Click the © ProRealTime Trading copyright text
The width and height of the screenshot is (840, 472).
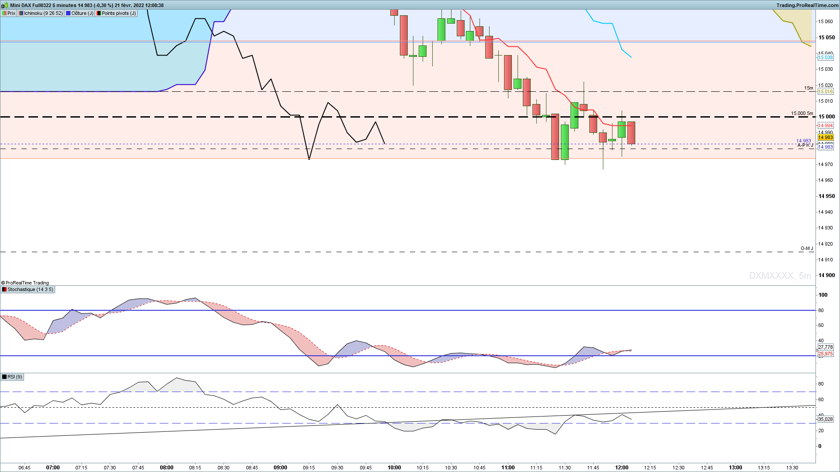coord(25,283)
